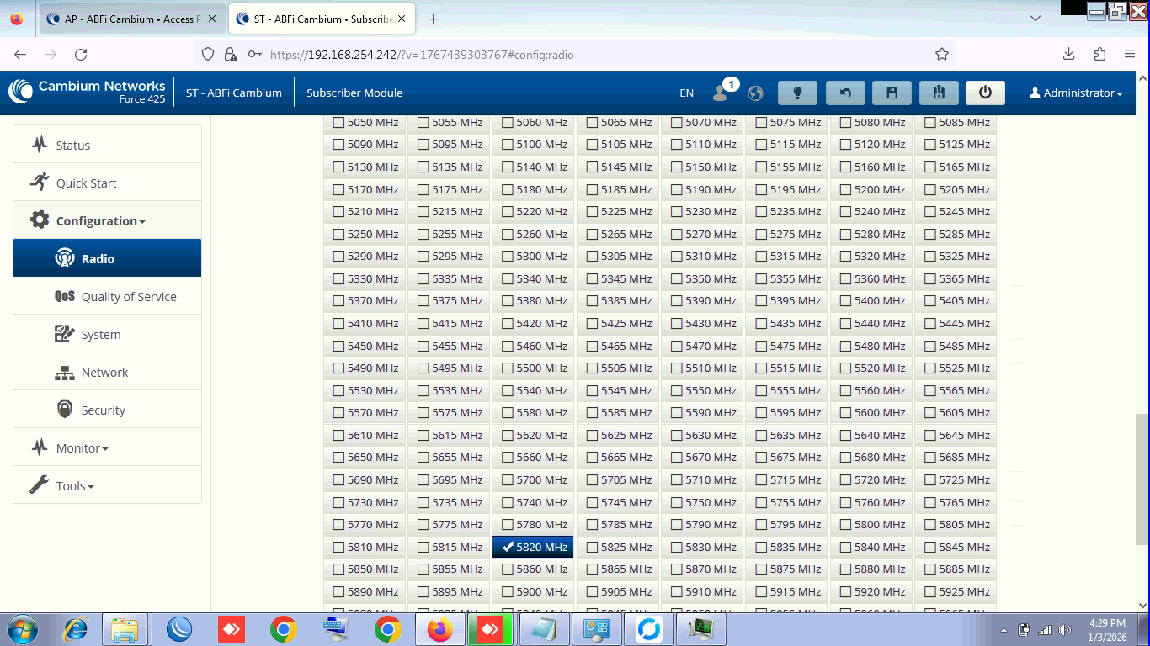The height and width of the screenshot is (646, 1150).
Task: Click the globe icon in header
Action: pos(755,93)
